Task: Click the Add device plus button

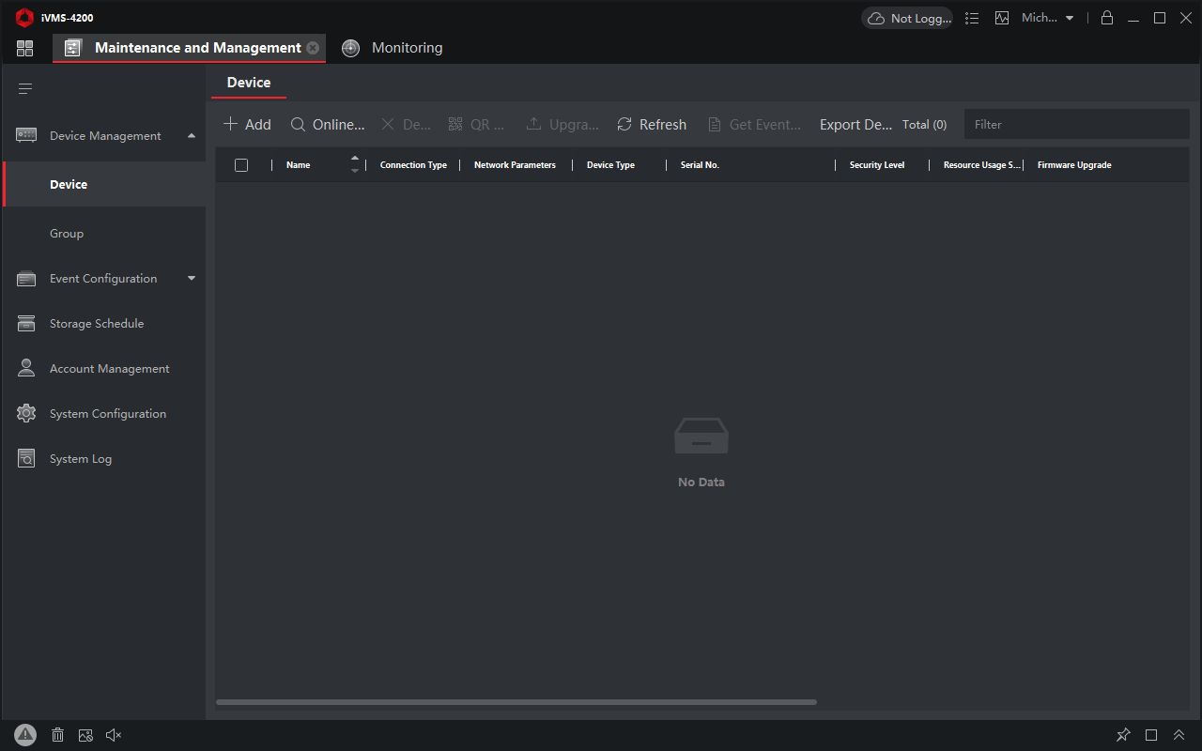Action: 247,124
